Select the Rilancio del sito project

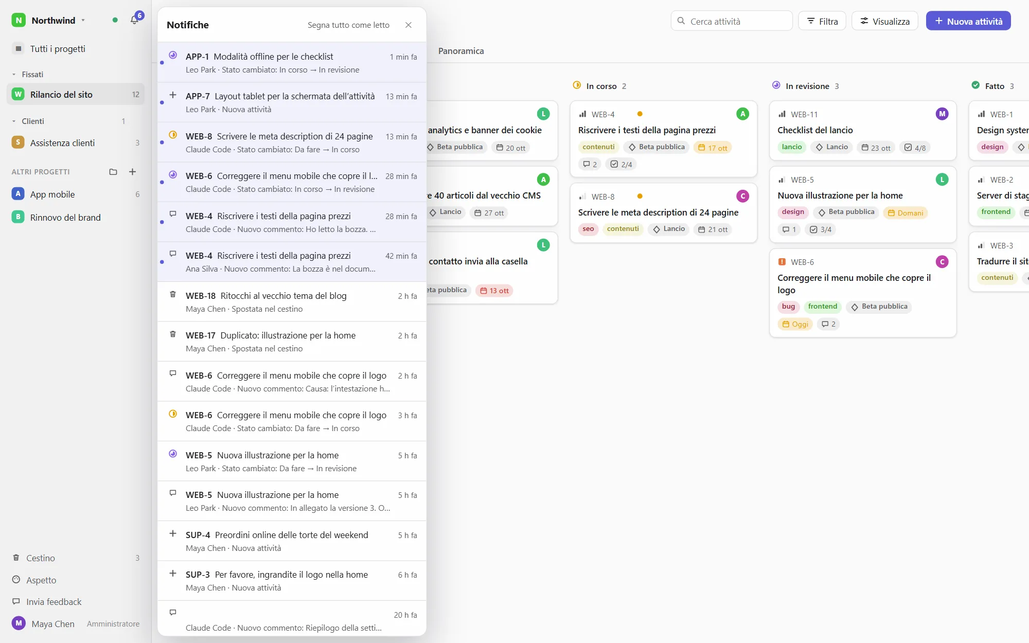[x=76, y=94]
